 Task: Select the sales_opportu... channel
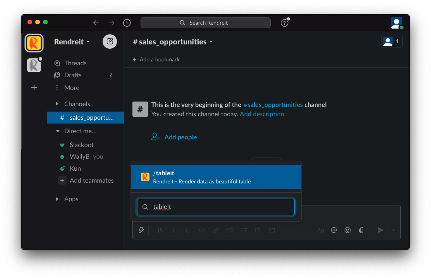click(86, 118)
